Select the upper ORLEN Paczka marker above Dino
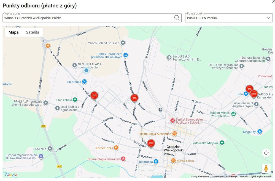The height and width of the screenshot is (181, 275). click(x=249, y=89)
